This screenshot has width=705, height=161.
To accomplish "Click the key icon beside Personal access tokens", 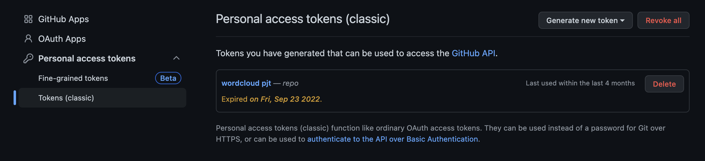I will tap(28, 58).
